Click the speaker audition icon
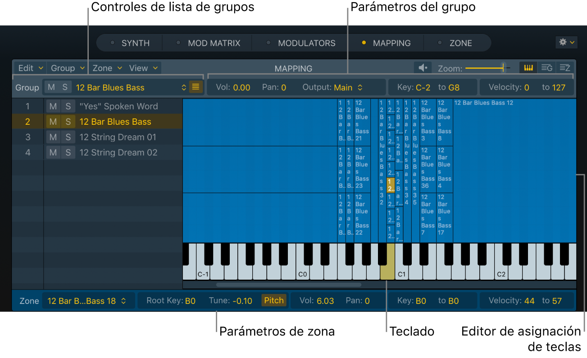The width and height of the screenshot is (587, 358). coord(422,68)
